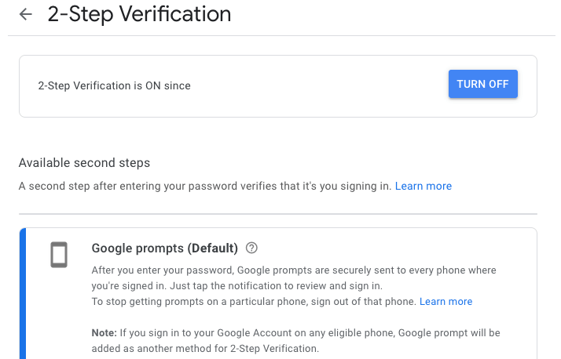The width and height of the screenshot is (561, 359).
Task: Go back using the left arrow icon
Action: [x=26, y=14]
